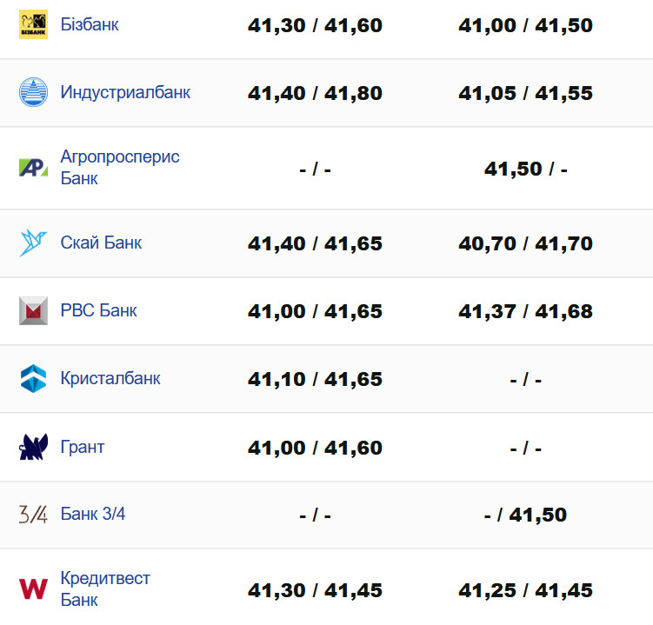Click the Агропросперис Банк logo icon
This screenshot has height=625, width=653.
pyautogui.click(x=33, y=168)
